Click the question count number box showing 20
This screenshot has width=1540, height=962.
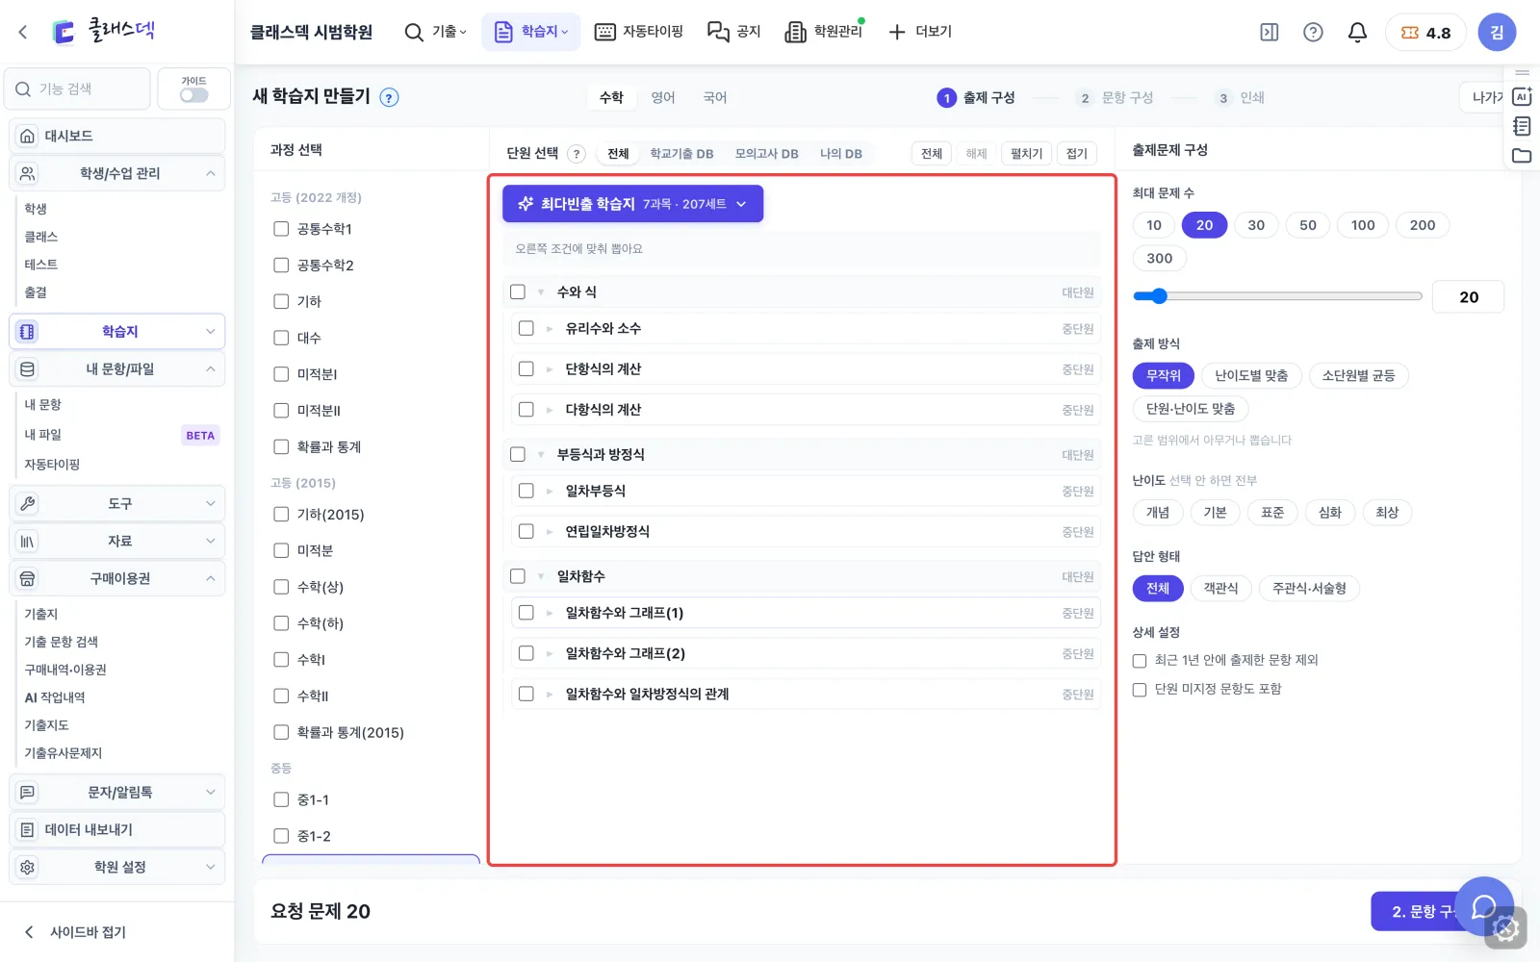click(x=1468, y=297)
